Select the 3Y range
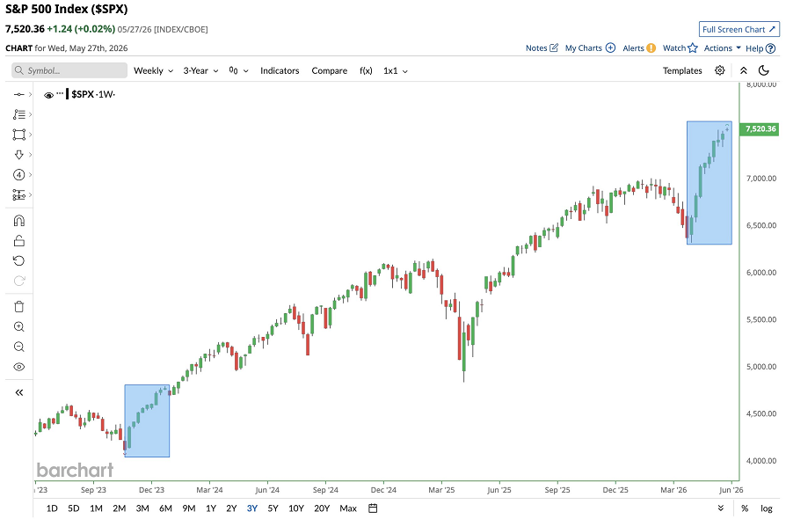The image size is (786, 519). click(x=252, y=508)
